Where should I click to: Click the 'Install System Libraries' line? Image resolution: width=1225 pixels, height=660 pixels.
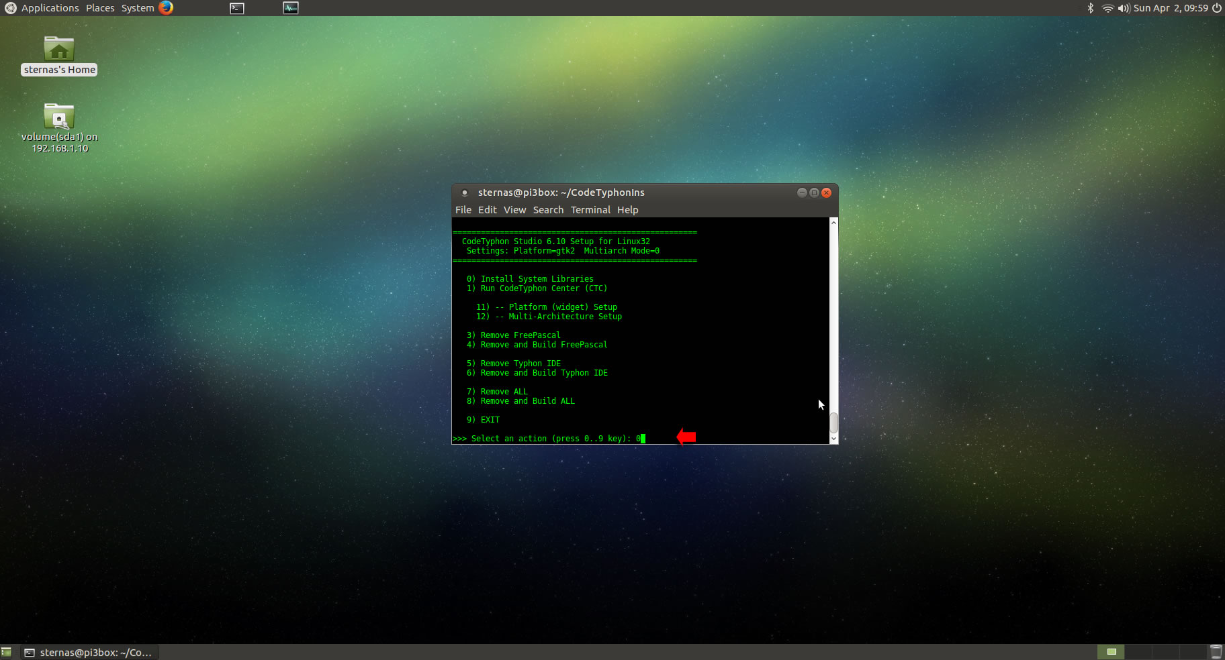coord(530,279)
